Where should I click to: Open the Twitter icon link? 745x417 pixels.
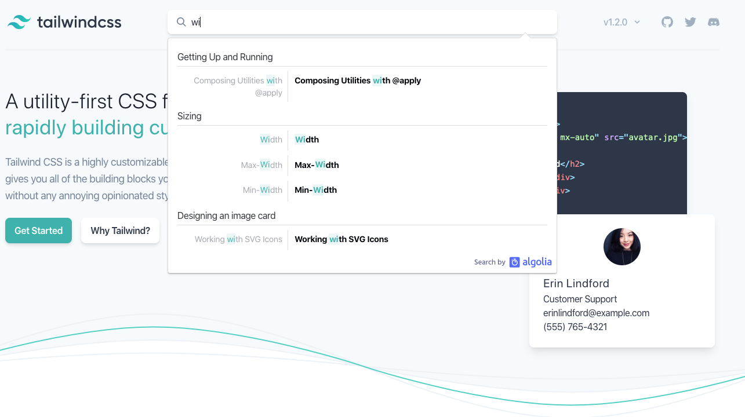tap(691, 22)
